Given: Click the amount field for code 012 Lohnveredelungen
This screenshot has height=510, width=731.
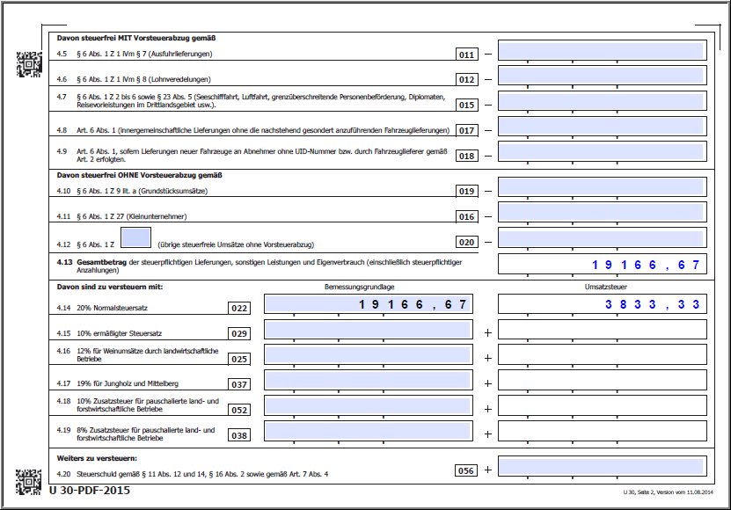Looking at the screenshot, I should point(602,76).
